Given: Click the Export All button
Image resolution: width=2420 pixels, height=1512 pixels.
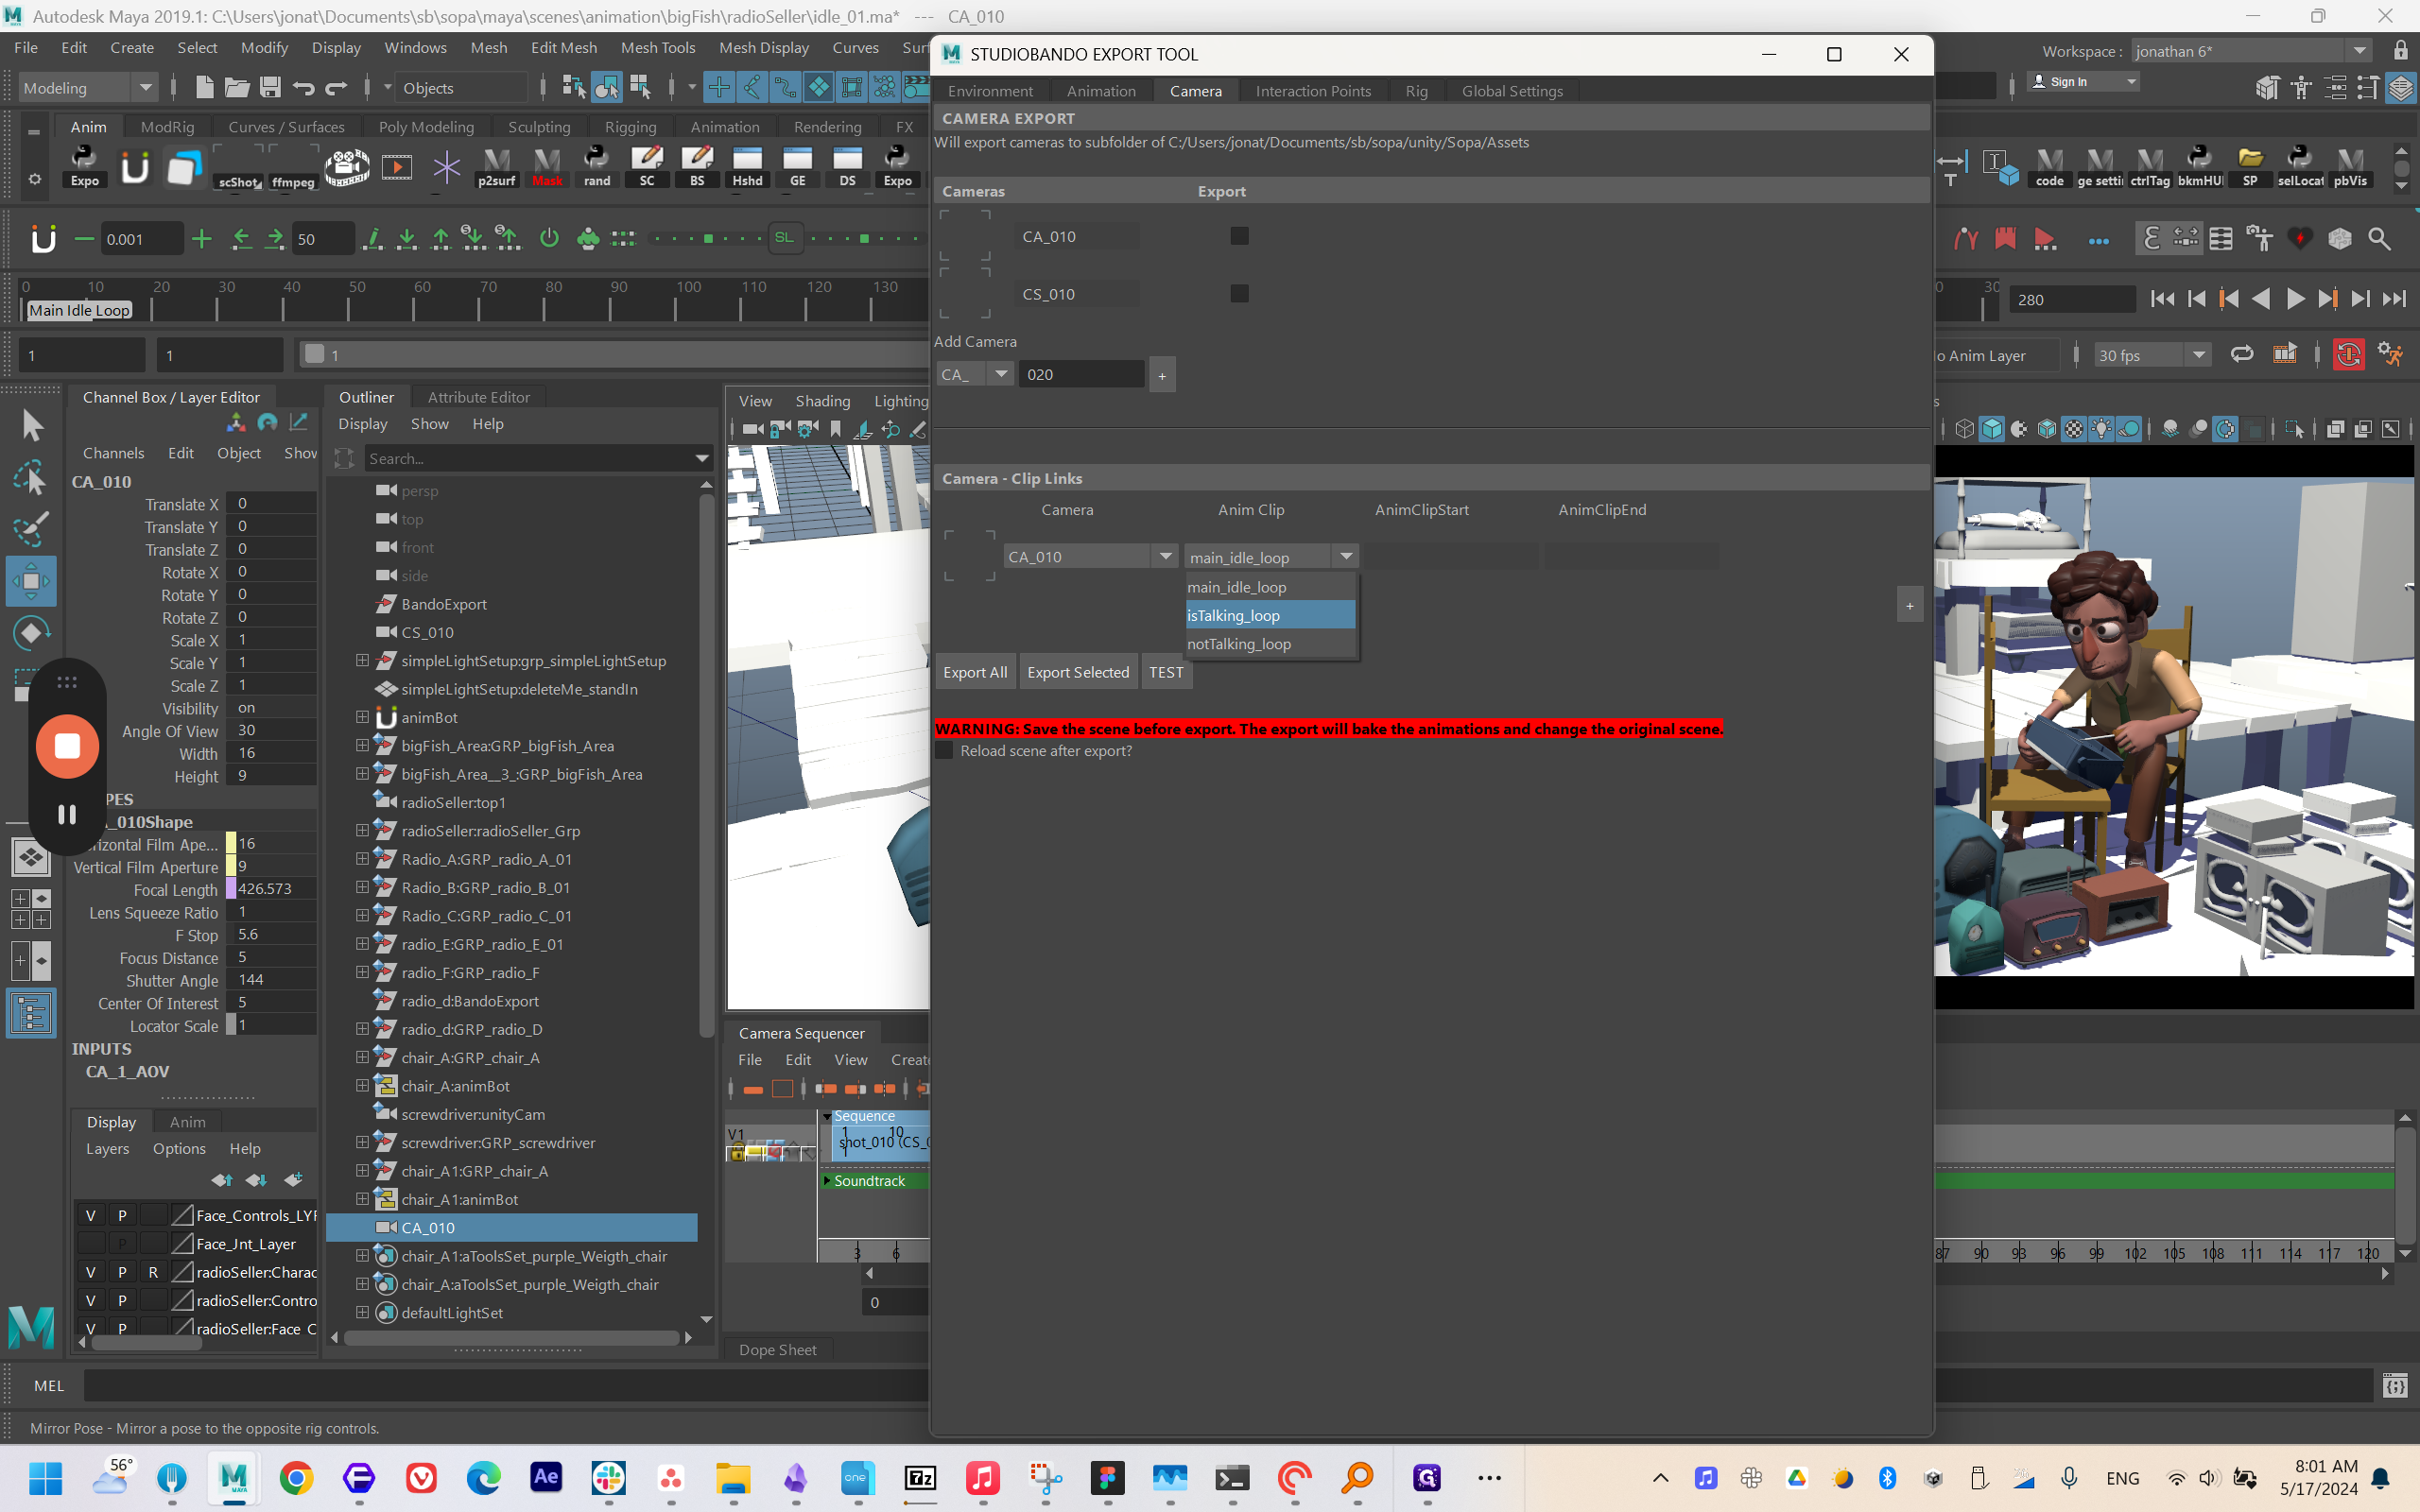Looking at the screenshot, I should point(975,672).
